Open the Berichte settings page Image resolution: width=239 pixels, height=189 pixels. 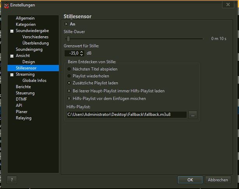coord(23,87)
